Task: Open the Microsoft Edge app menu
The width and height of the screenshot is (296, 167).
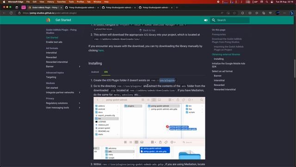Action: (16, 2)
